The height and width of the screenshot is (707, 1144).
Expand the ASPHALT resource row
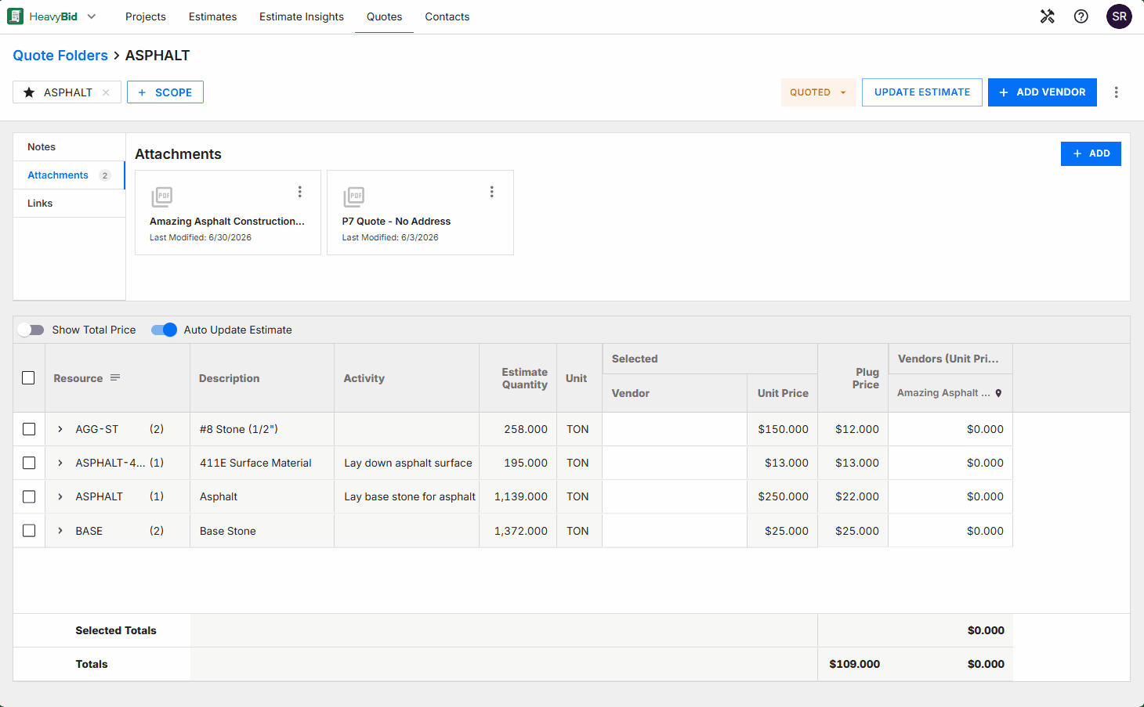tap(60, 496)
